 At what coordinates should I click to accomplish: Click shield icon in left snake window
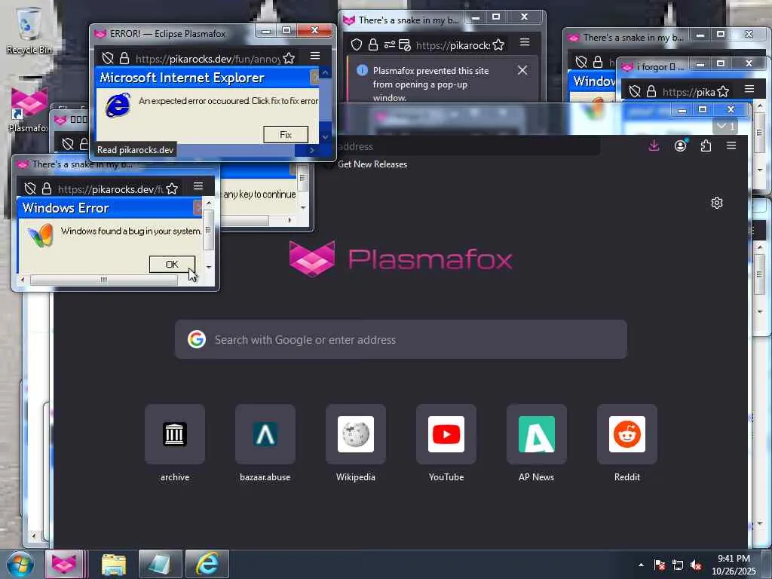[30, 189]
